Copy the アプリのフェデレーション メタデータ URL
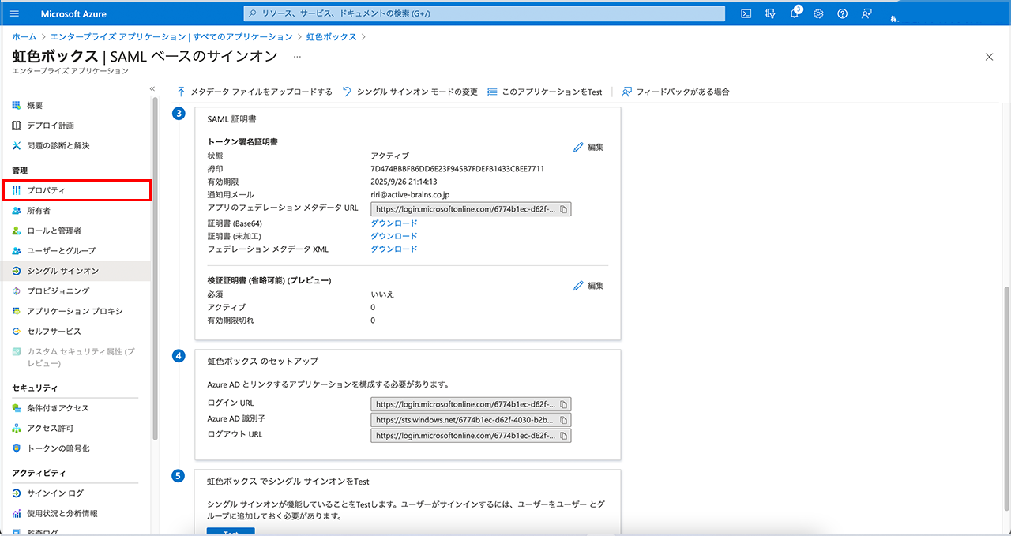Viewport: 1011px width, 536px height. coord(563,209)
